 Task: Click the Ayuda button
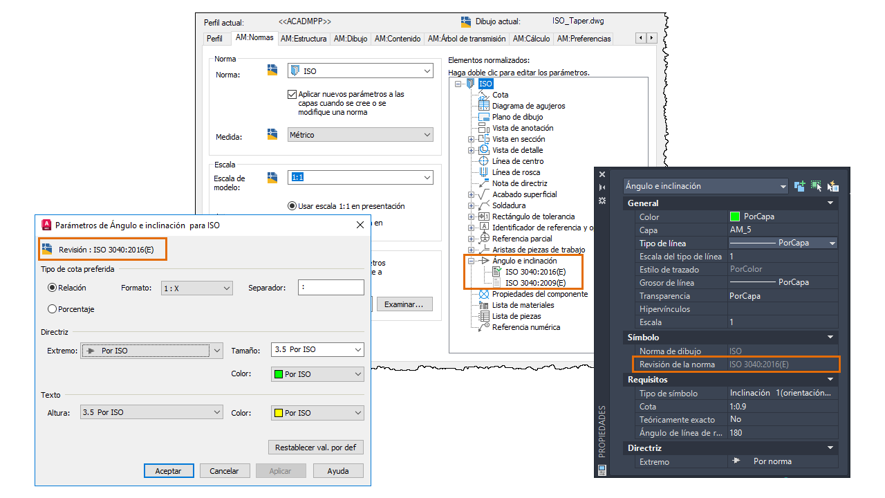tap(339, 470)
